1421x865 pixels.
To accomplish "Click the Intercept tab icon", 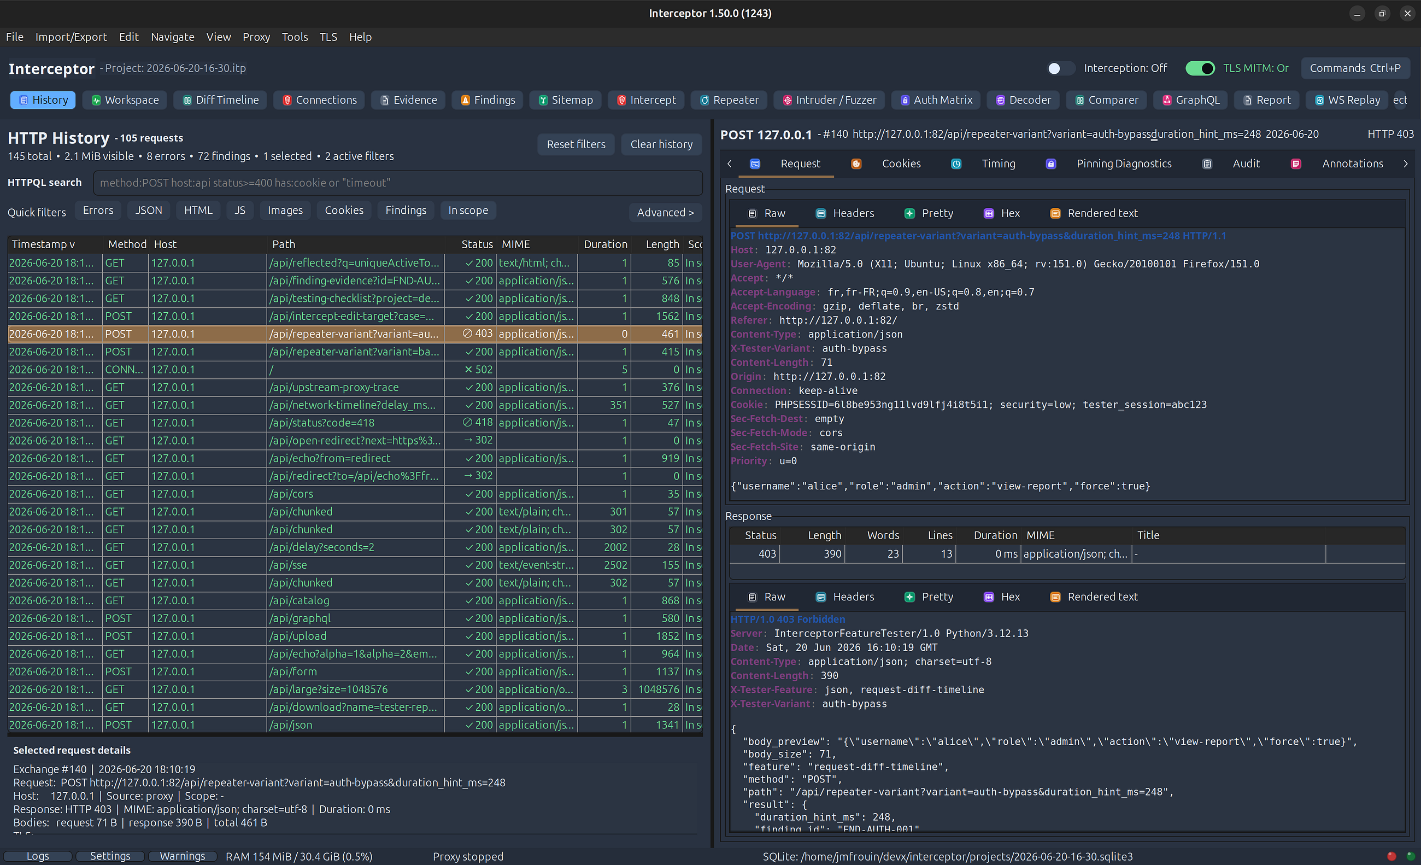I will click(622, 100).
